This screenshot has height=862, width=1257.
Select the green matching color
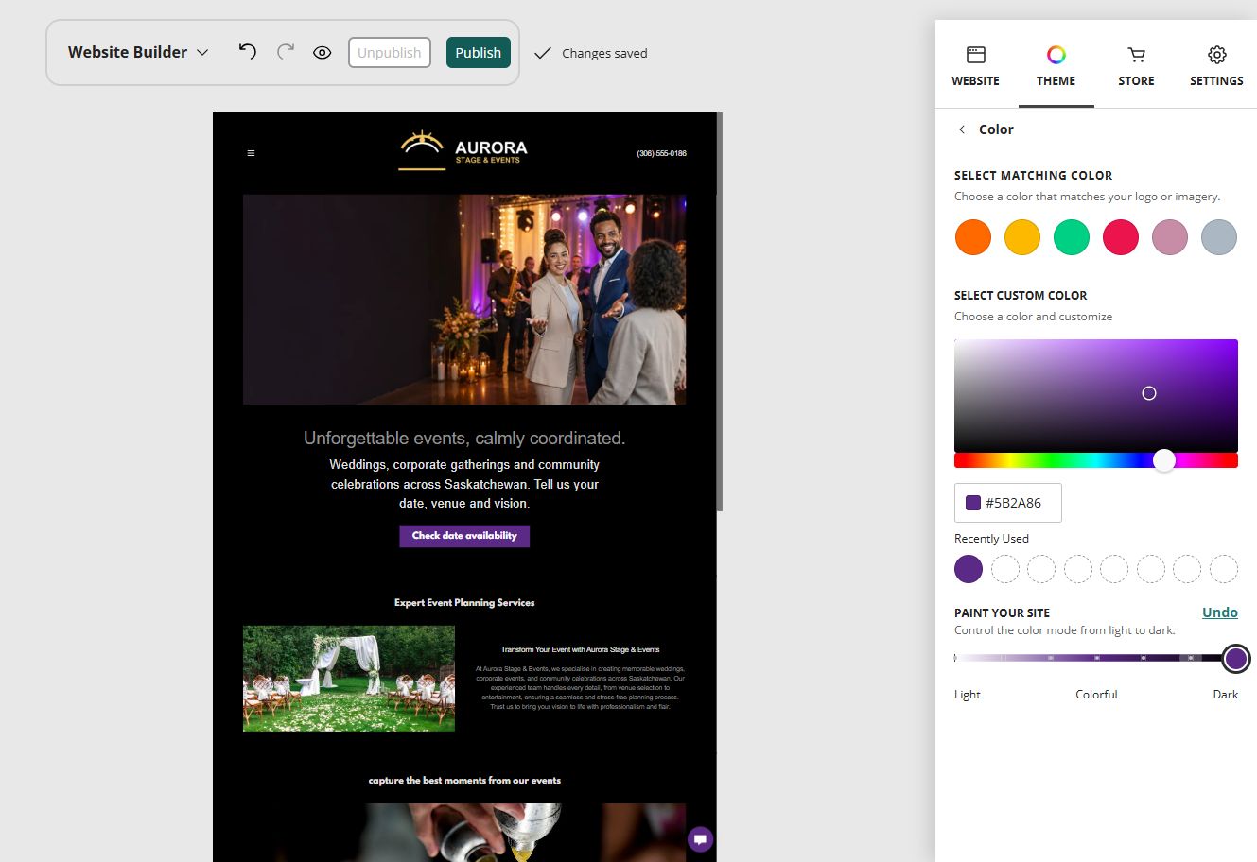tap(1072, 237)
